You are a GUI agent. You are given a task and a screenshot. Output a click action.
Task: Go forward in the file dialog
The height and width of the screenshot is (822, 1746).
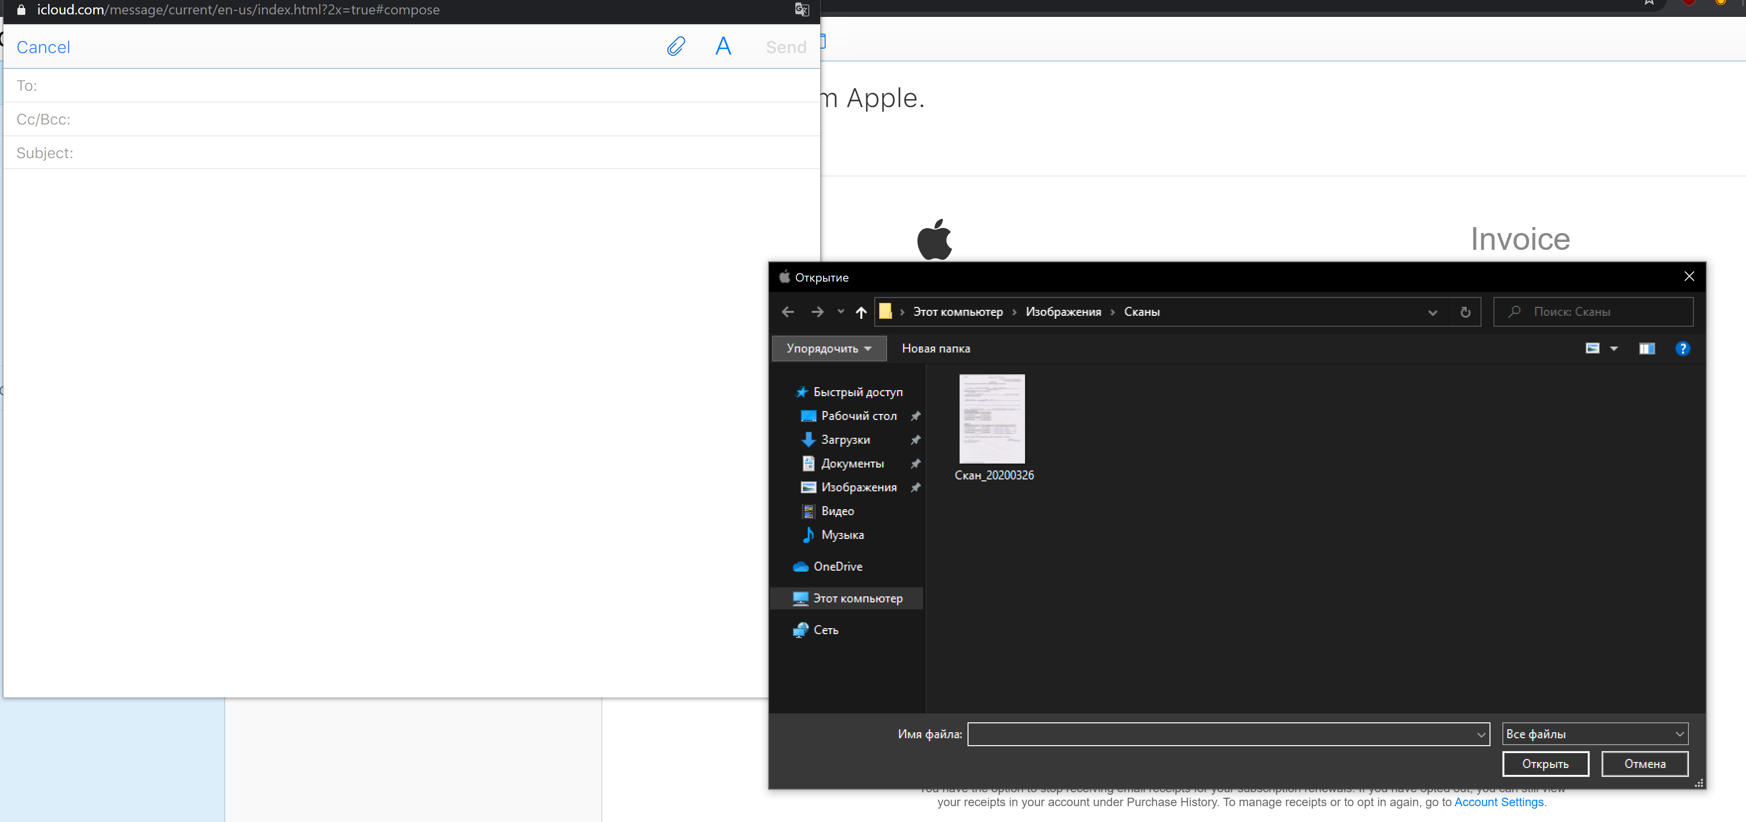[x=817, y=312]
